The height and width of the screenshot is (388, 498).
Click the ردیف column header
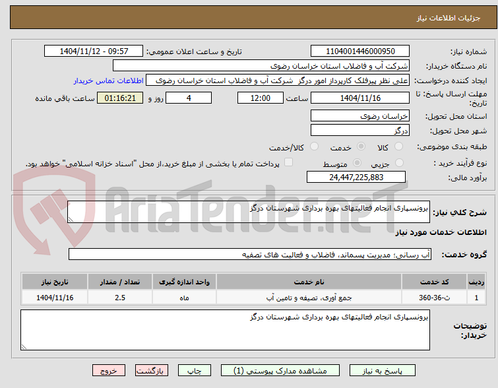pyautogui.click(x=476, y=282)
